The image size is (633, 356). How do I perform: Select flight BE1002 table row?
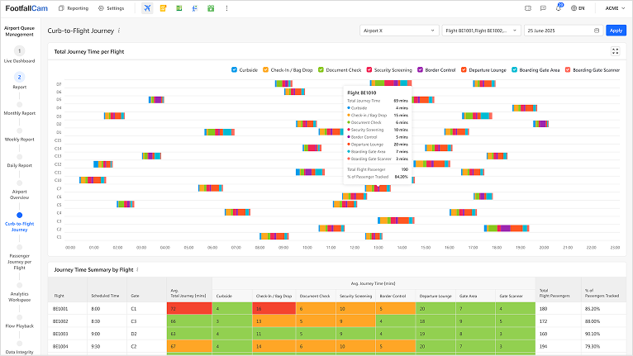(x=337, y=321)
